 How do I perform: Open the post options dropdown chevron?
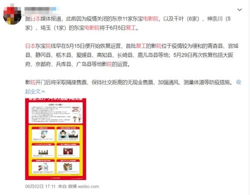click(x=239, y=10)
